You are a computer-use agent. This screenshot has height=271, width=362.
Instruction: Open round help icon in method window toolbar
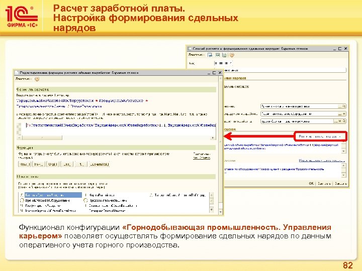[232, 55]
